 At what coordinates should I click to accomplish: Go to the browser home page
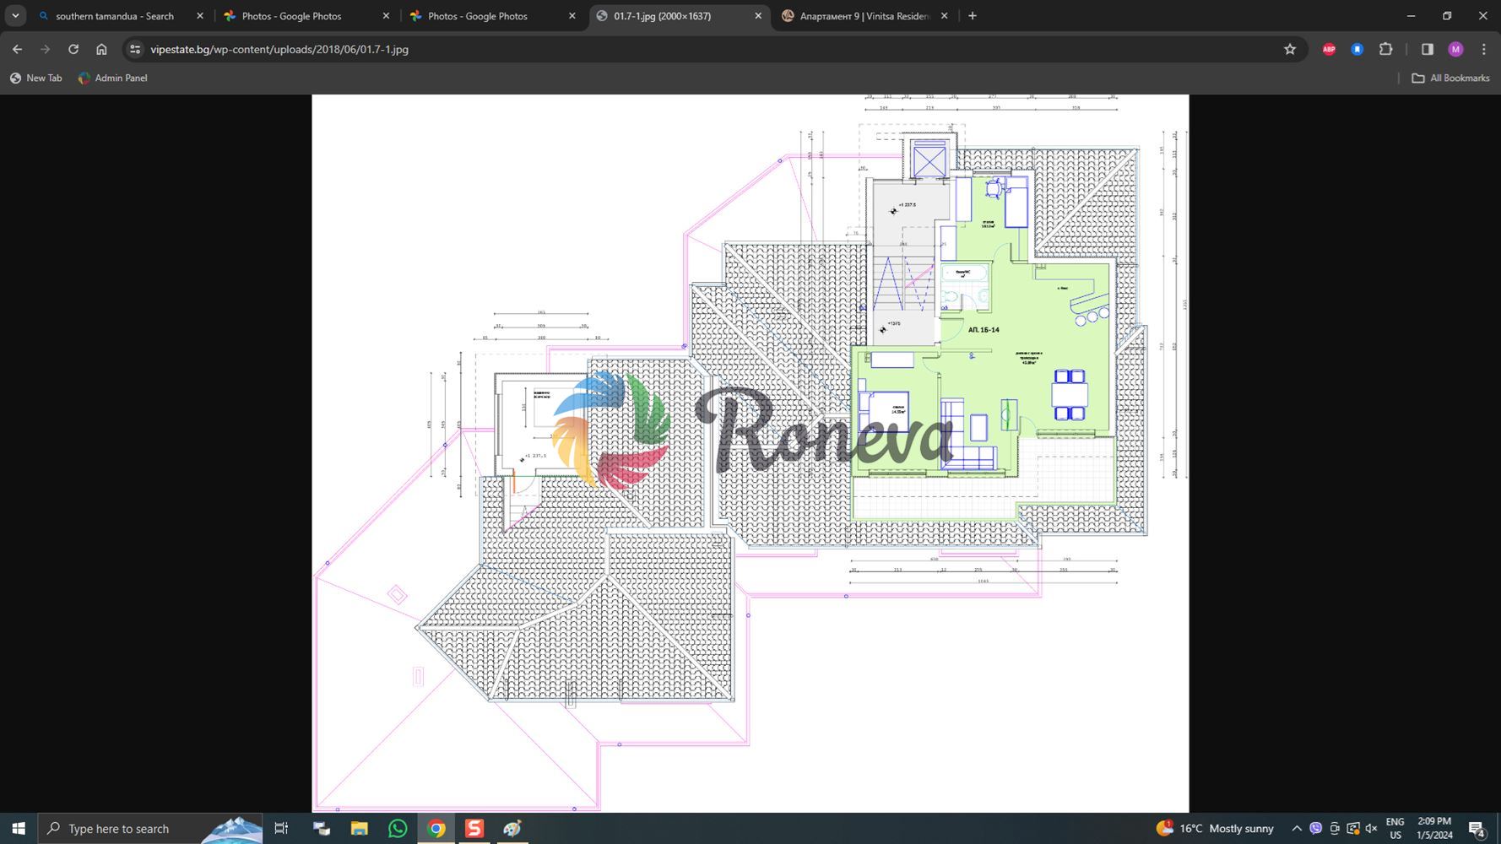coord(101,49)
